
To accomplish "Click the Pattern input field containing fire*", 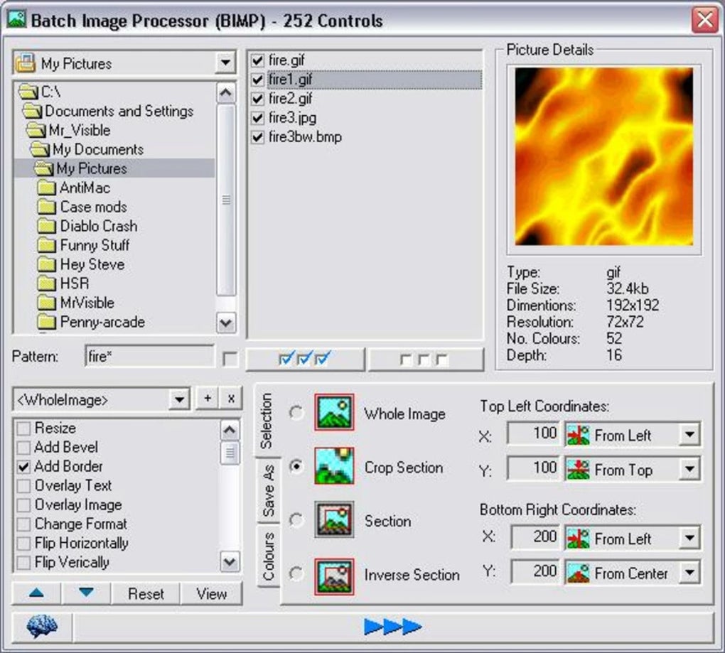I will coord(149,357).
